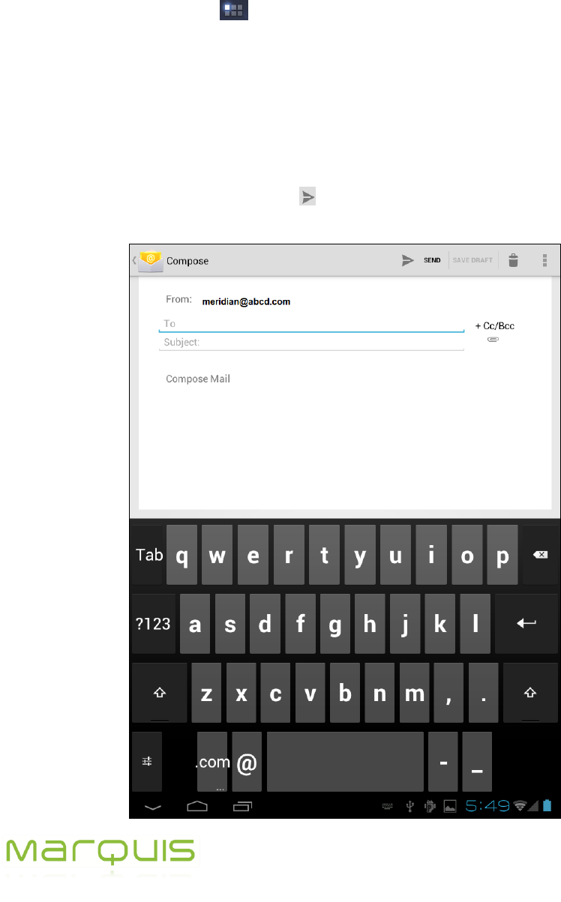
Task: Tap the a key
Action: [x=195, y=624]
